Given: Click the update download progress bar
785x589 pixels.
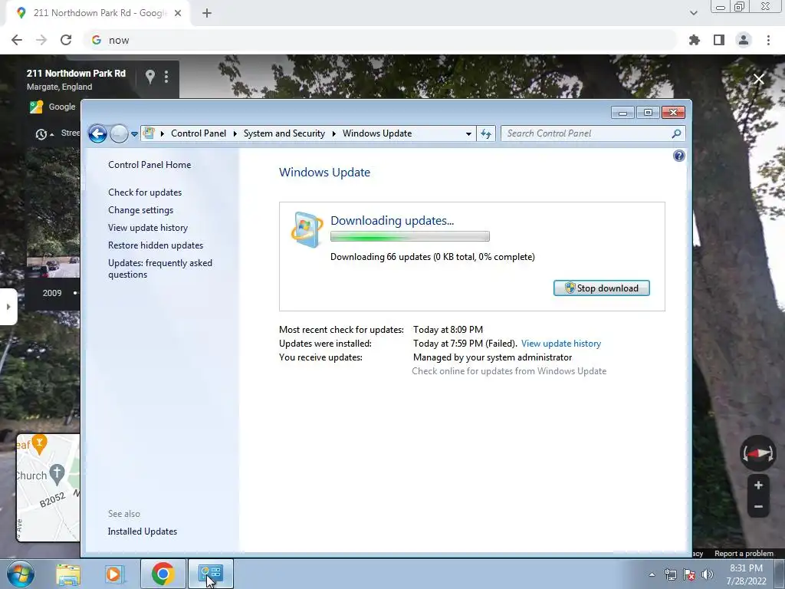Looking at the screenshot, I should [409, 236].
